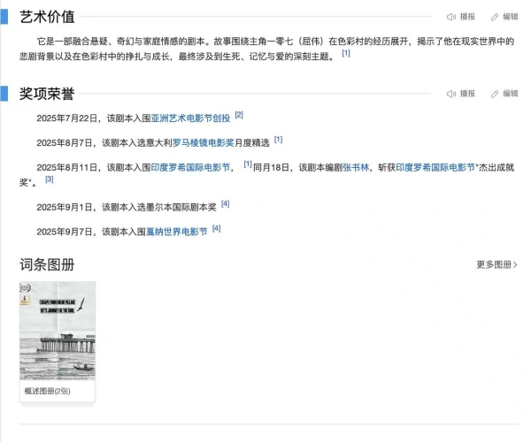The image size is (531, 442).
Task: Open 戛纳世界电影节 link
Action: click(x=177, y=232)
